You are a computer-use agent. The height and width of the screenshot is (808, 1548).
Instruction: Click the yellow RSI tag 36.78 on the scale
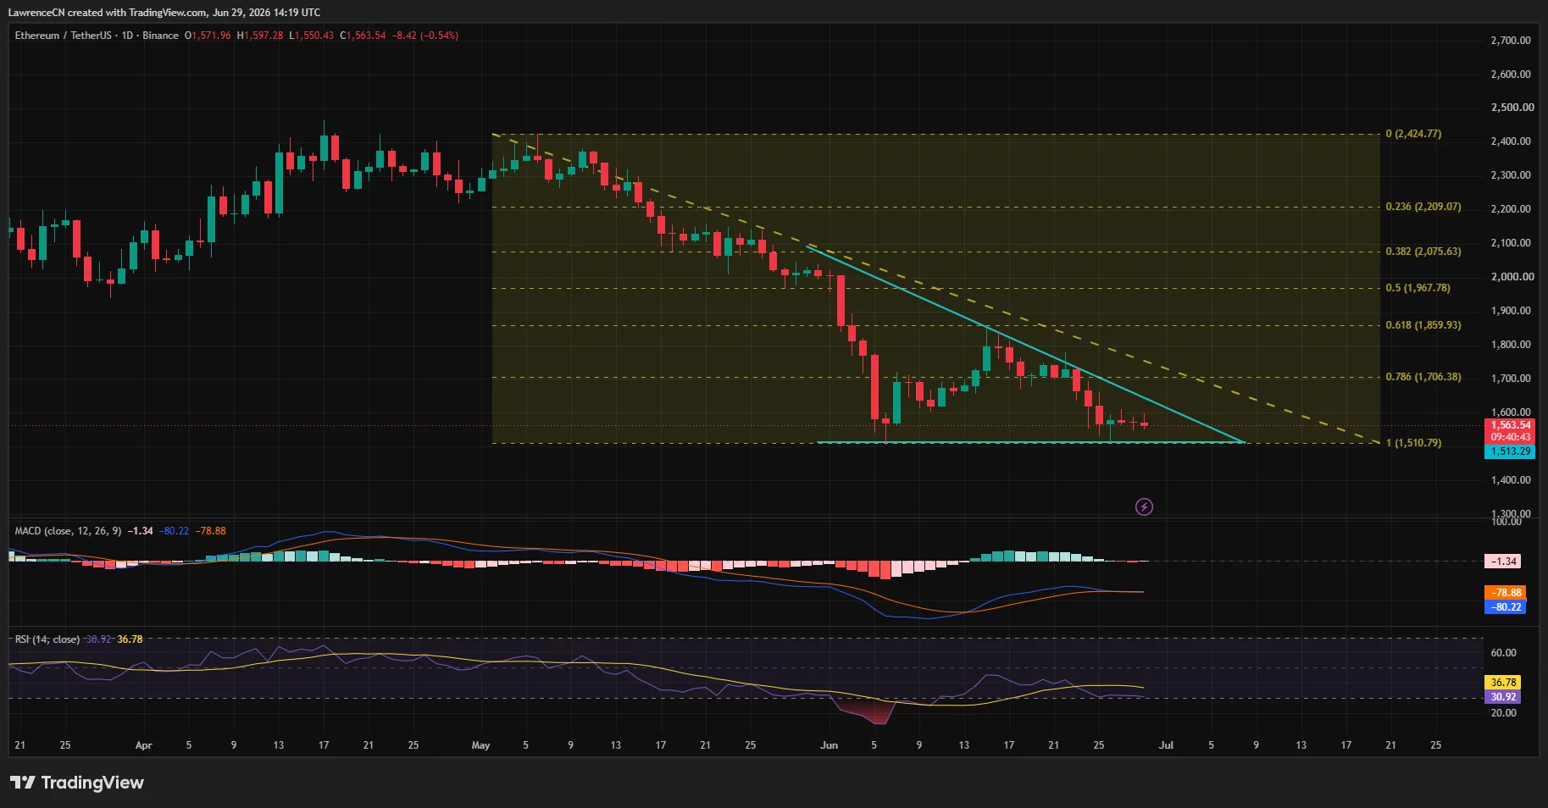tap(1502, 683)
